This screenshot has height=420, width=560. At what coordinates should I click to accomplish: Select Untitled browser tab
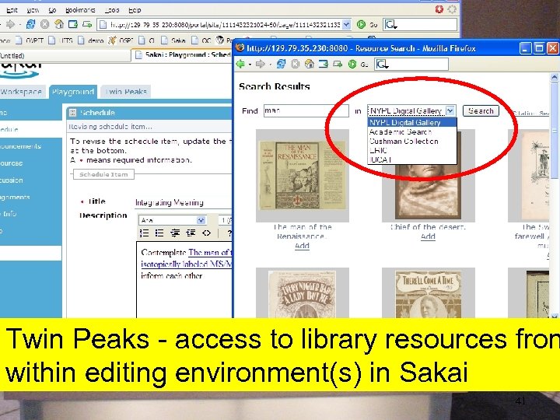pos(65,56)
